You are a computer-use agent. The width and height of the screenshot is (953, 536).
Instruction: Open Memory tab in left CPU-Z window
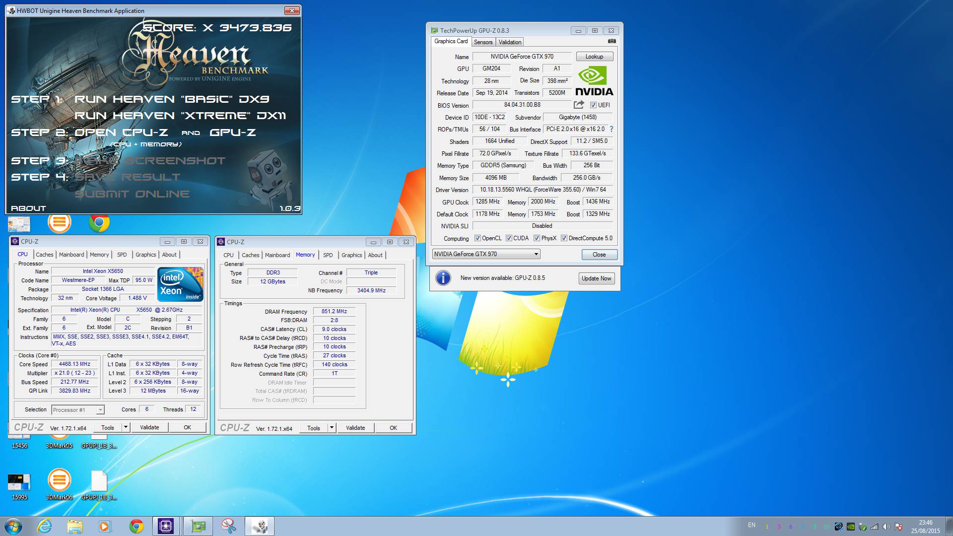point(99,255)
